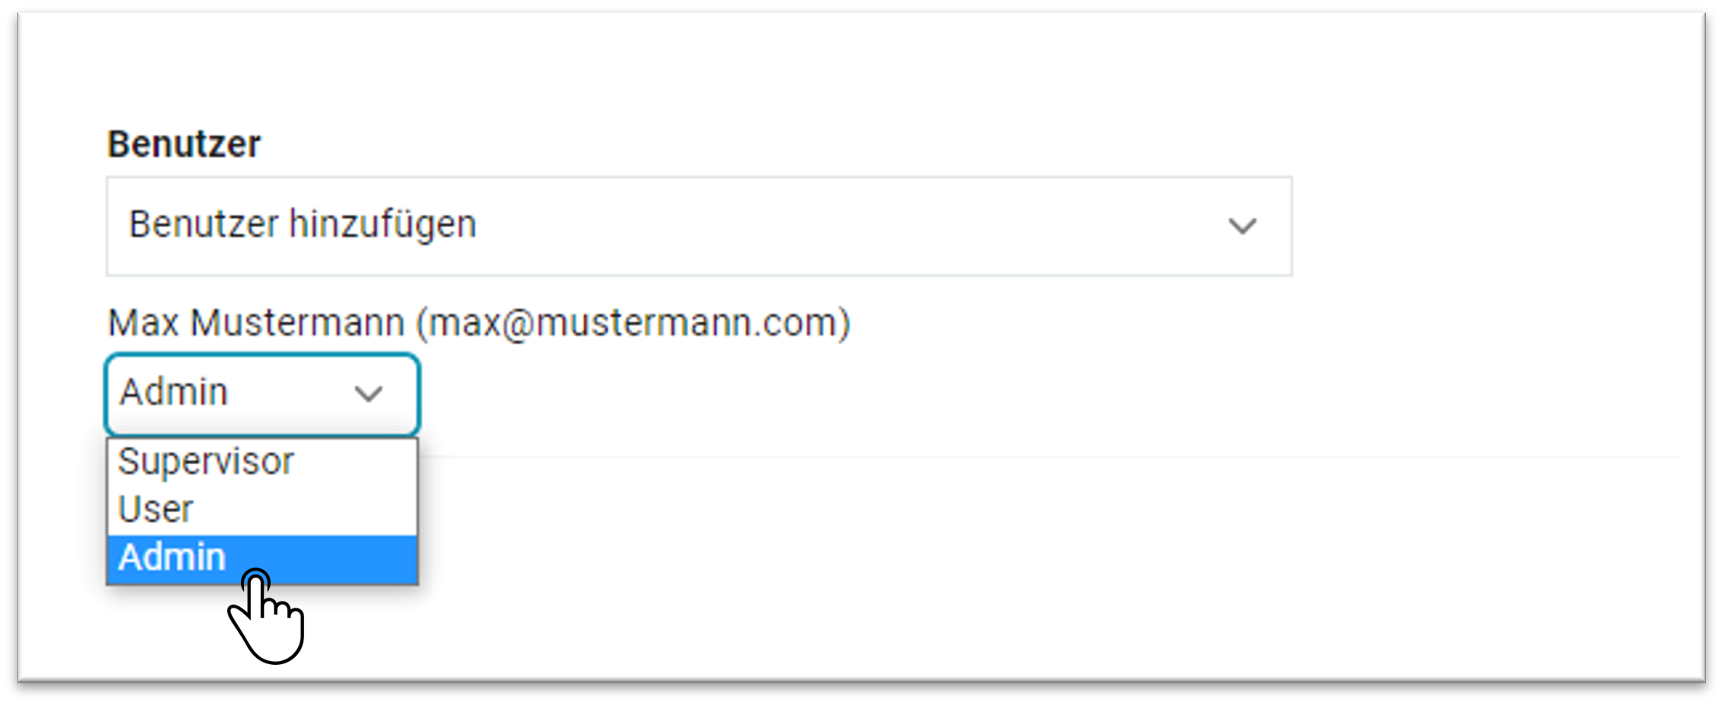Click the closing parenthesis after mustermann.com
The image size is (1723, 705).
click(x=844, y=323)
